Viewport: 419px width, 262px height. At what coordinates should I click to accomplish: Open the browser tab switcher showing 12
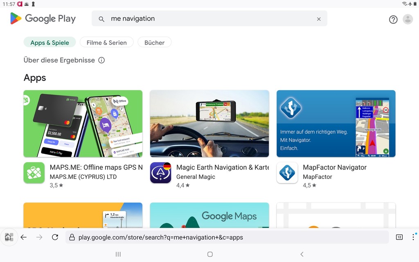[x=399, y=237]
